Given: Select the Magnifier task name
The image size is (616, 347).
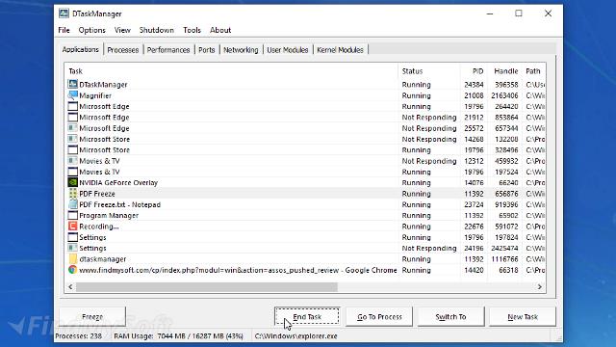Looking at the screenshot, I should pyautogui.click(x=95, y=95).
